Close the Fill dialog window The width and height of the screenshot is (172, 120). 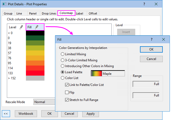coord(164,39)
